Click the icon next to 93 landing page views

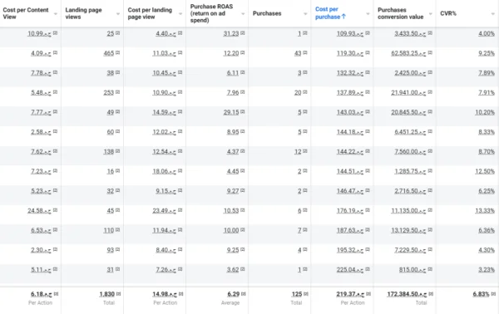coord(118,250)
